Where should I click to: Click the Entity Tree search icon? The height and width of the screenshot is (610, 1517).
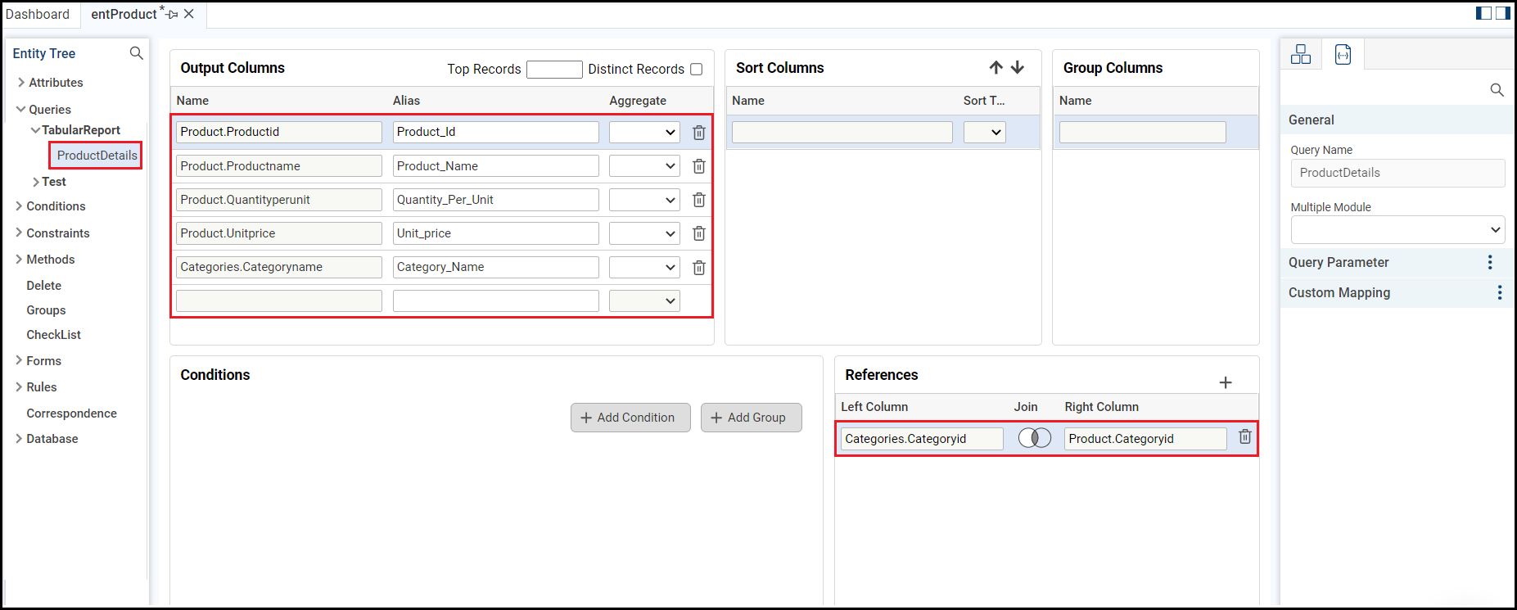136,53
